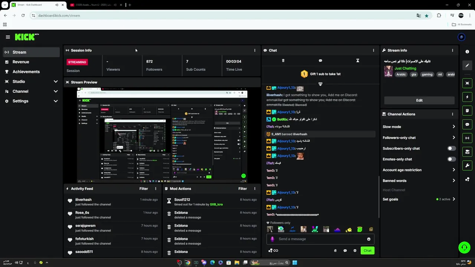
Task: Click Filter in the Mod Actions header
Action: 243,189
